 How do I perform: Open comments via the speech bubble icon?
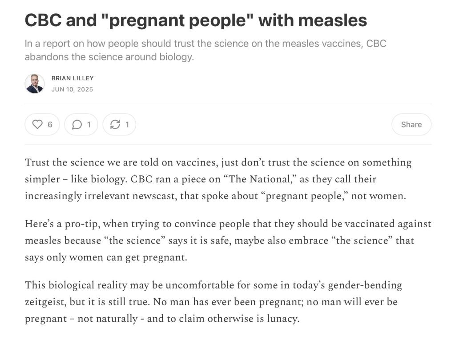77,125
